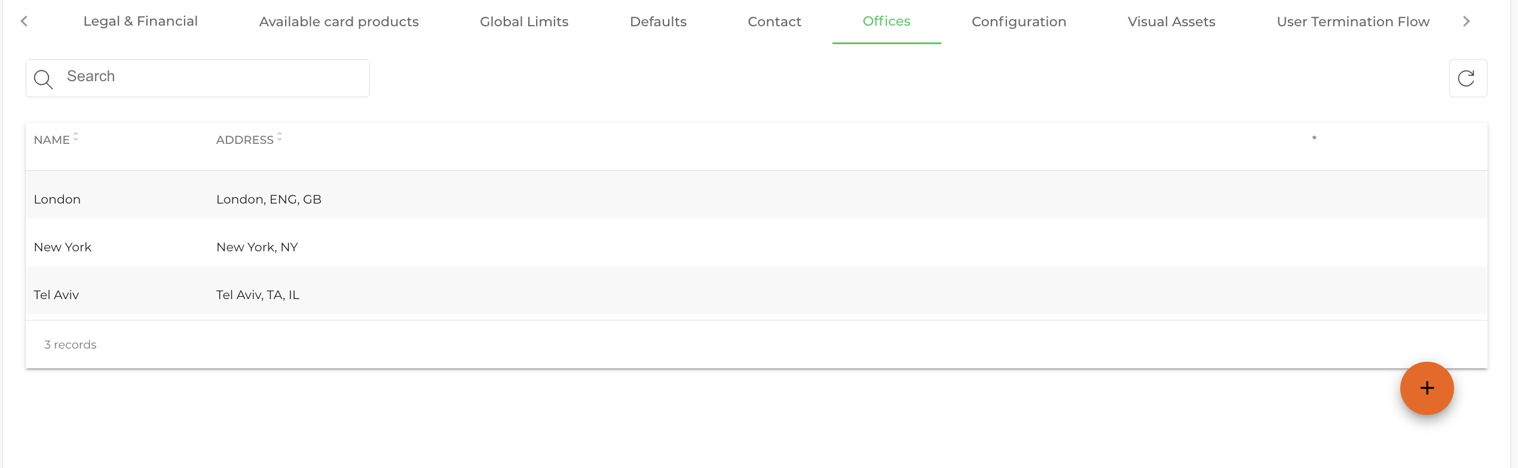The image size is (1518, 468).
Task: Go to the Defaults tab
Action: click(658, 21)
